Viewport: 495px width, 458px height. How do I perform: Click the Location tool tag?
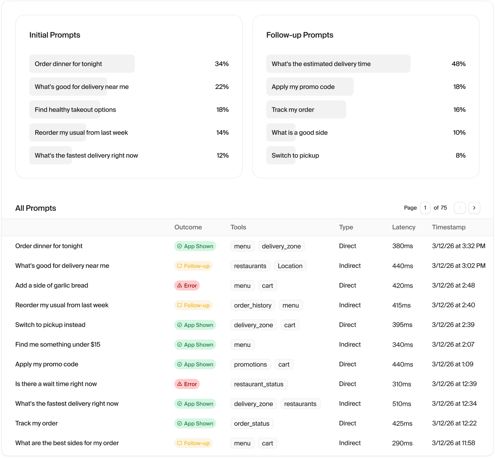(x=290, y=266)
